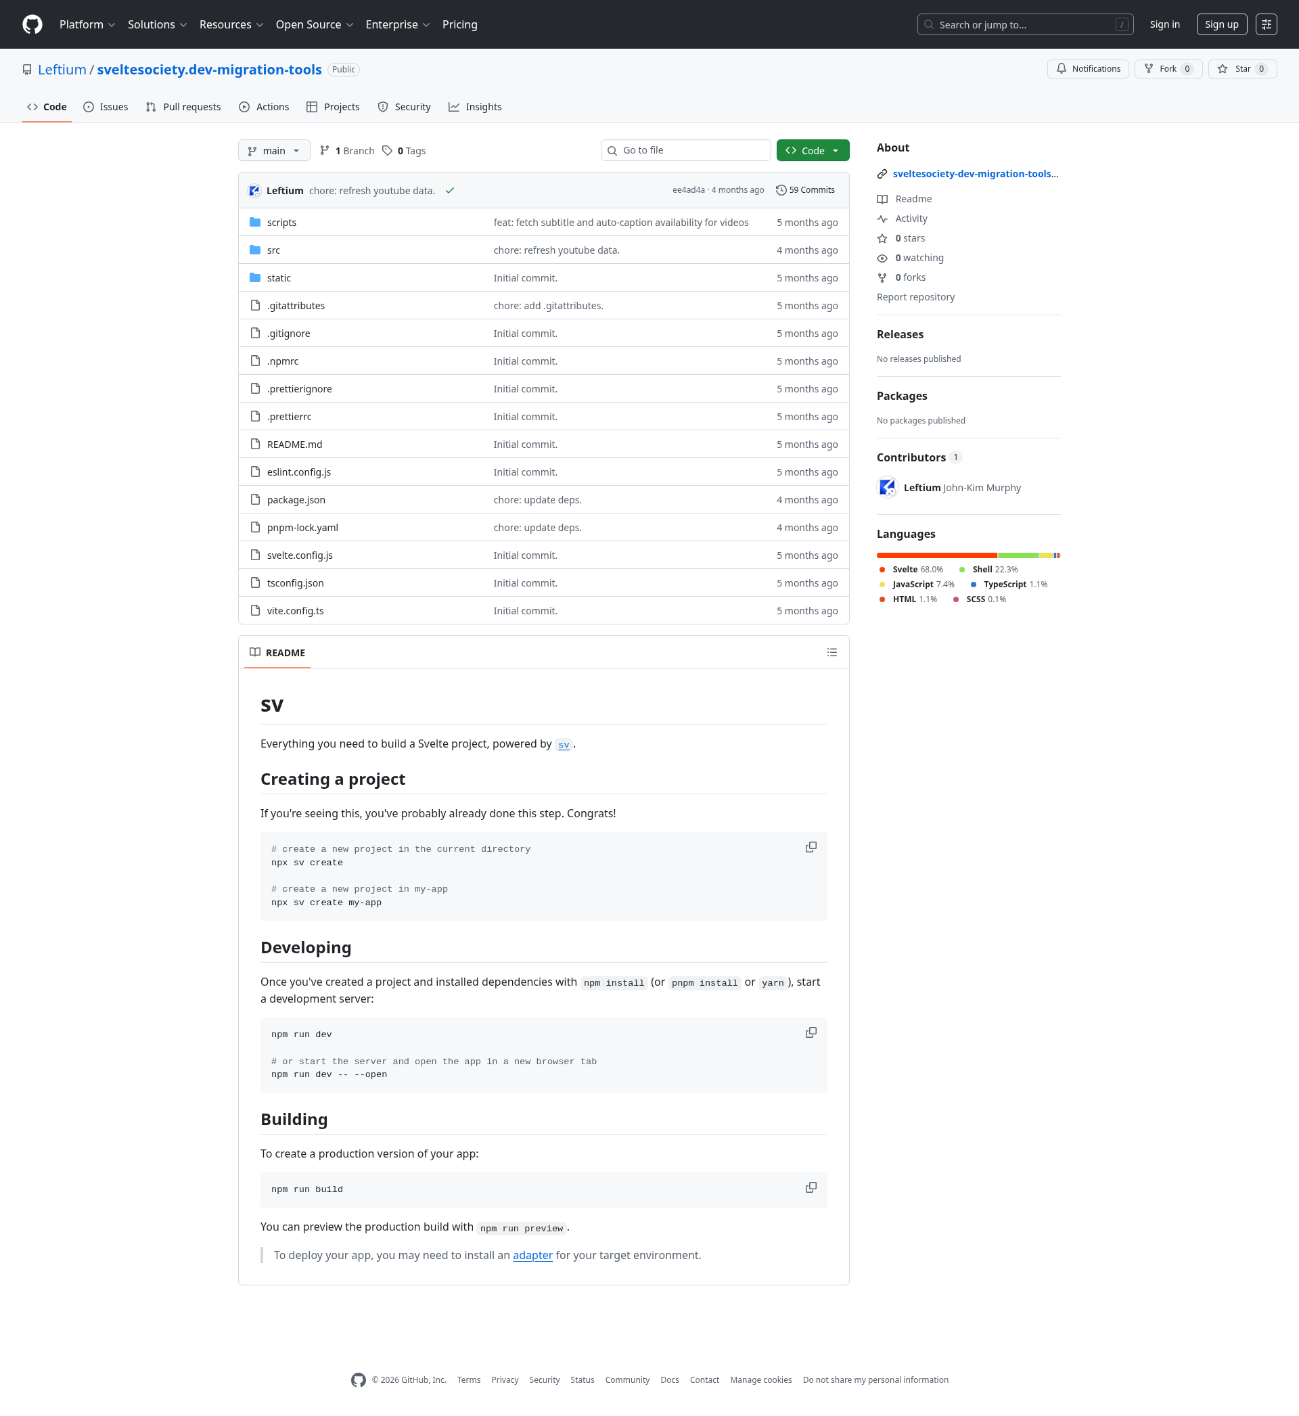Viewport: 1299px width, 1416px height.
Task: Open the Leftium owner link
Action: tap(62, 70)
